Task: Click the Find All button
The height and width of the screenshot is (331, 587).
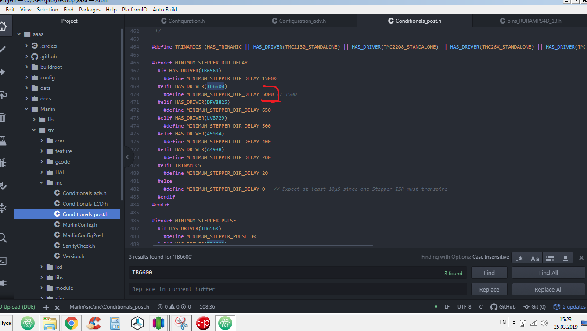Action: pyautogui.click(x=548, y=273)
